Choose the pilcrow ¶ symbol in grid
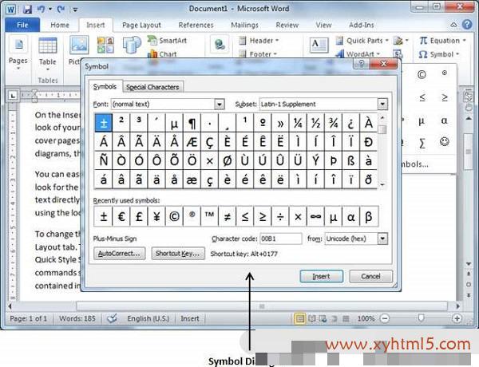 [x=192, y=123]
